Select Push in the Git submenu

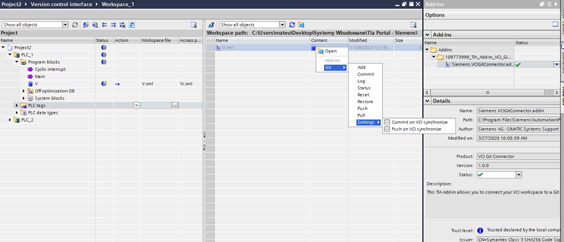(x=362, y=108)
